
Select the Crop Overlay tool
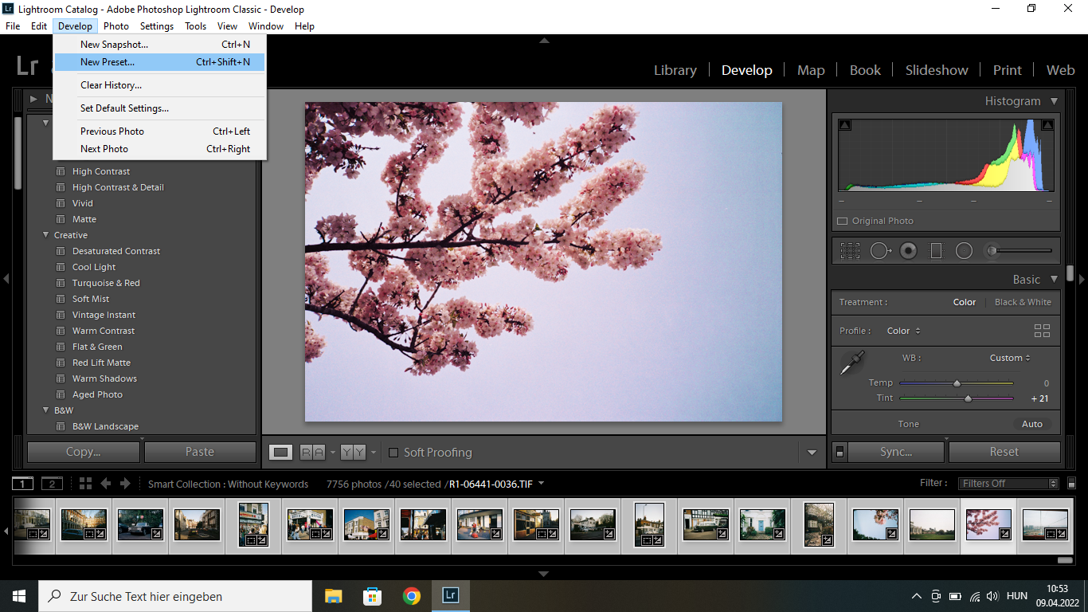(x=850, y=251)
